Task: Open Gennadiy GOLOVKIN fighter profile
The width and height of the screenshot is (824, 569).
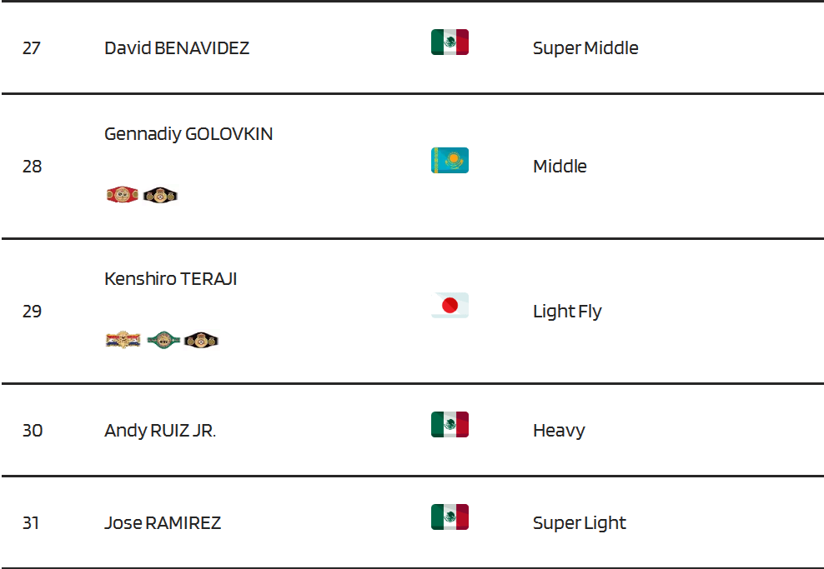Action: [x=188, y=134]
